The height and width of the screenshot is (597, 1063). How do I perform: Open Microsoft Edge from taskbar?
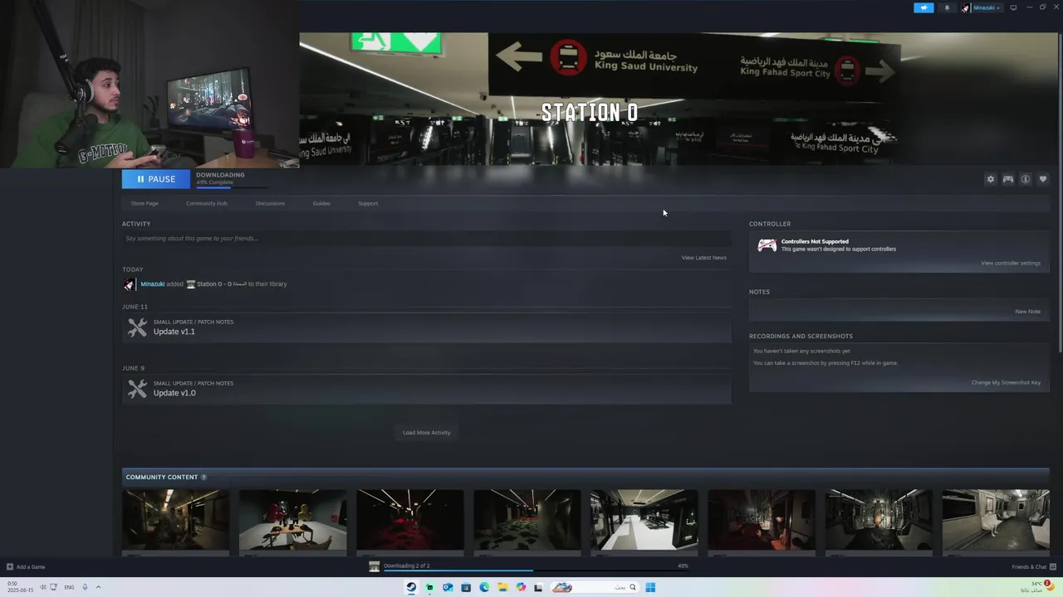[x=484, y=587]
